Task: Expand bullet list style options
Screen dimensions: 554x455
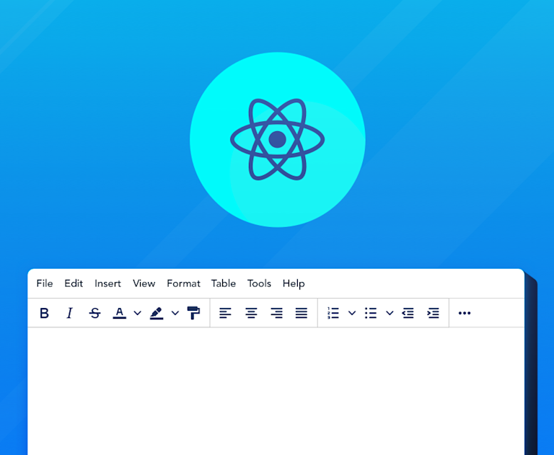Action: [x=390, y=313]
